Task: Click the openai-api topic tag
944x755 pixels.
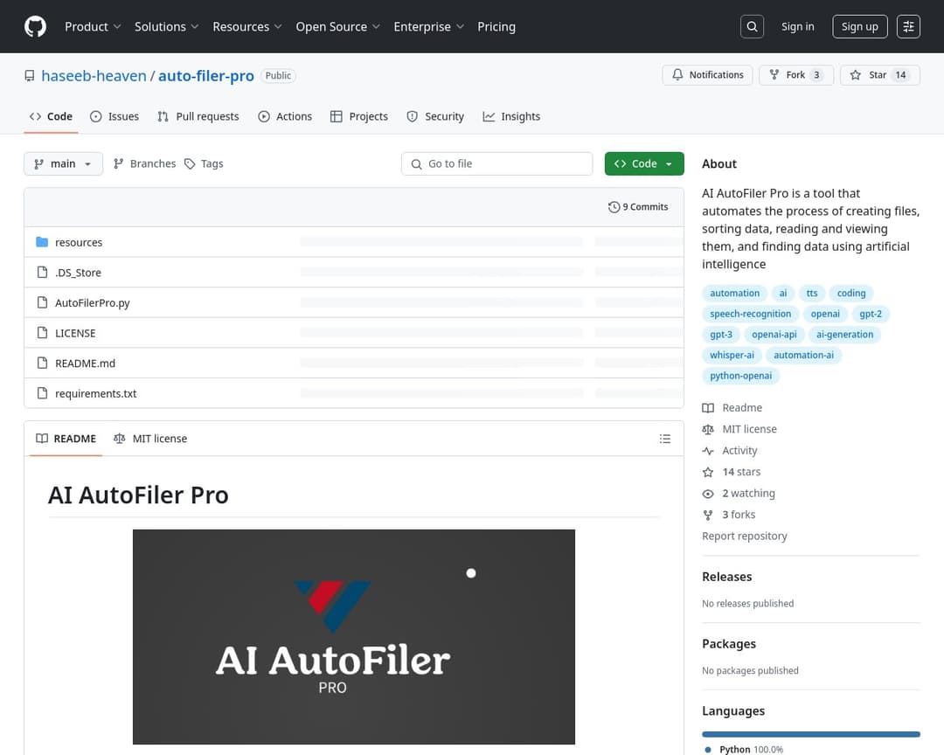Action: coord(774,335)
